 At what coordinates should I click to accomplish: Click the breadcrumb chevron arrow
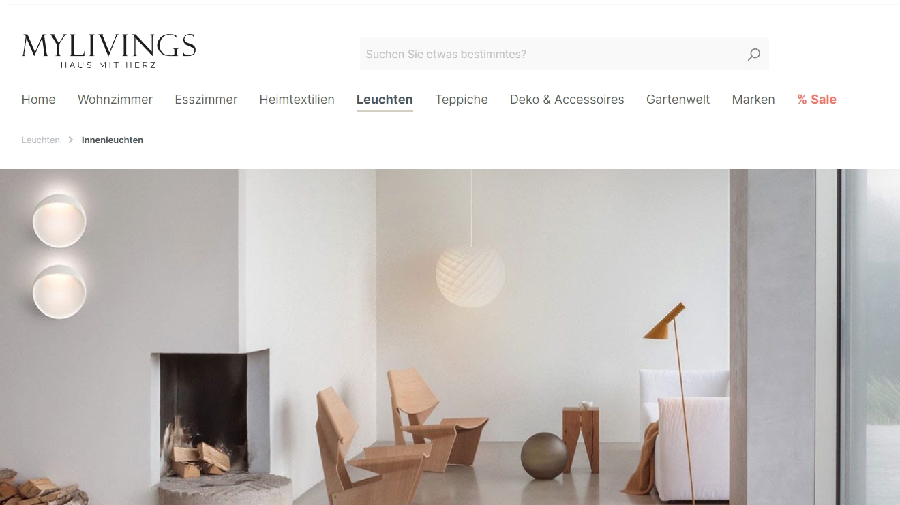pyautogui.click(x=71, y=140)
